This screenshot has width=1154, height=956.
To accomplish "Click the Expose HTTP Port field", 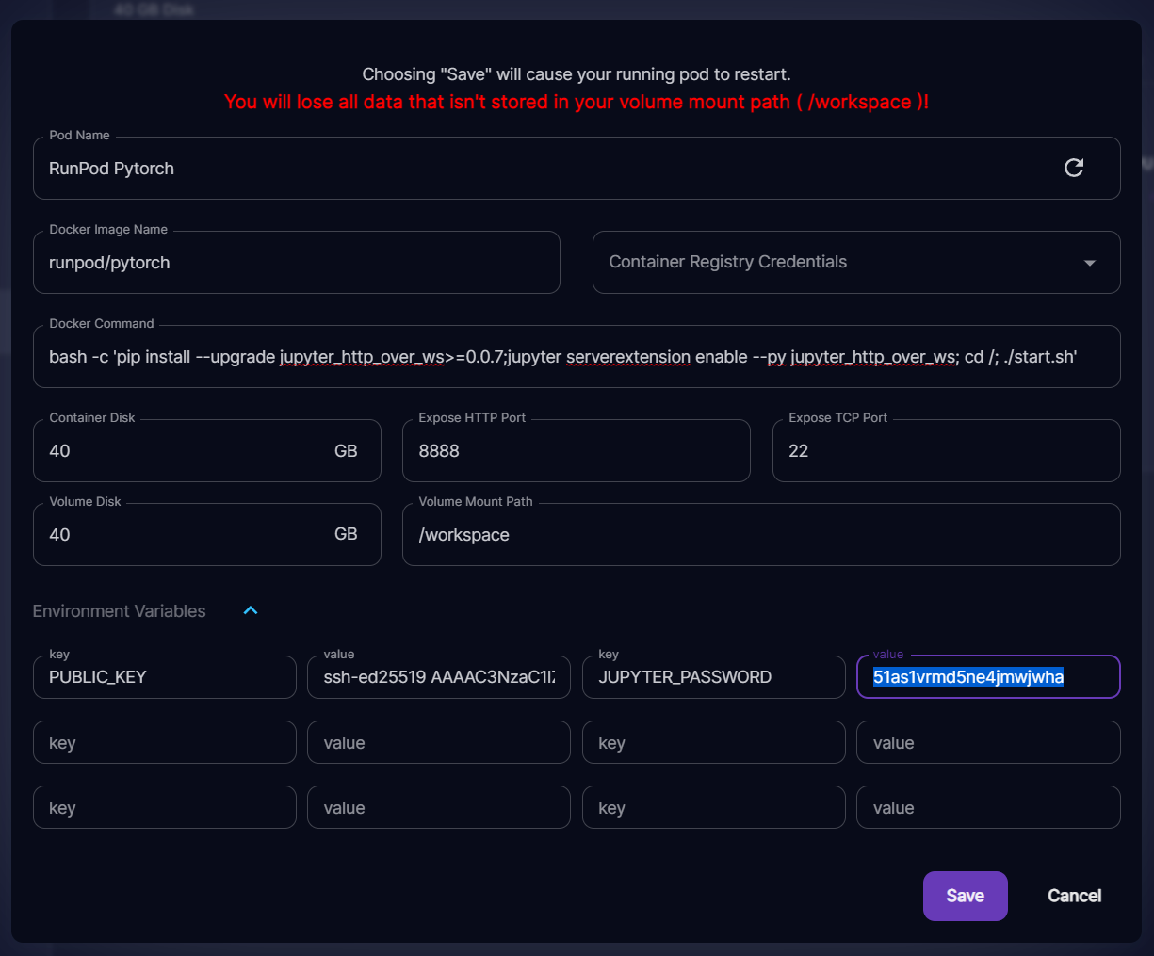I will point(576,451).
